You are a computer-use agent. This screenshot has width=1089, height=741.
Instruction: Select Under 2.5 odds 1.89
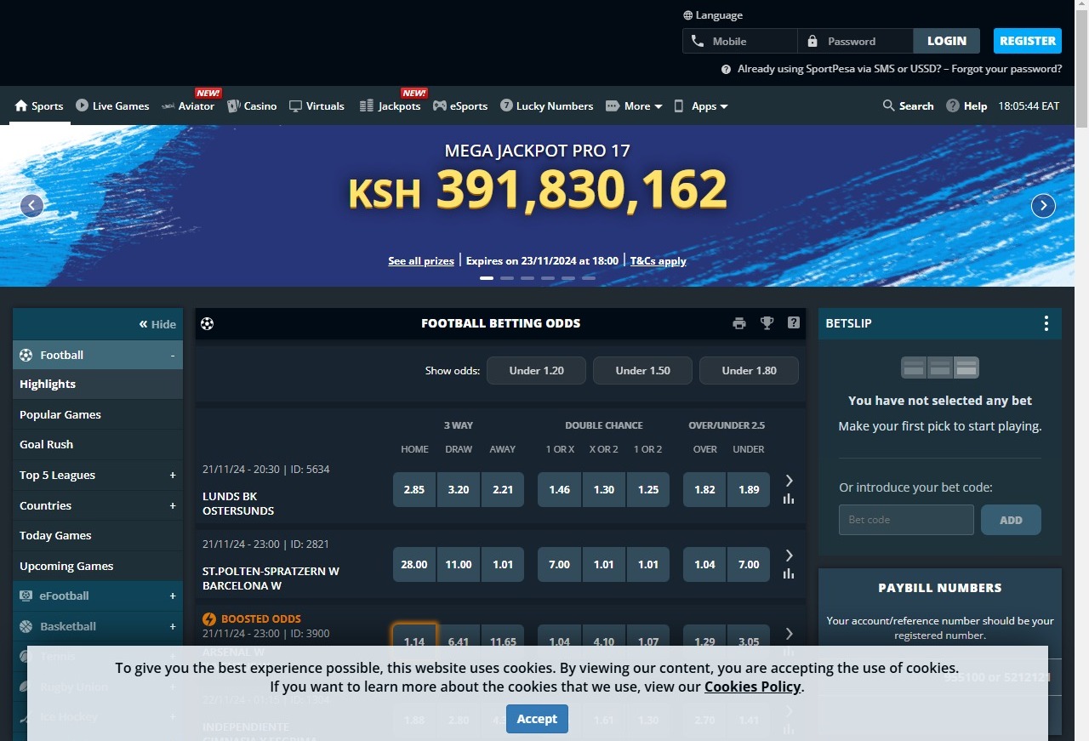click(x=749, y=489)
